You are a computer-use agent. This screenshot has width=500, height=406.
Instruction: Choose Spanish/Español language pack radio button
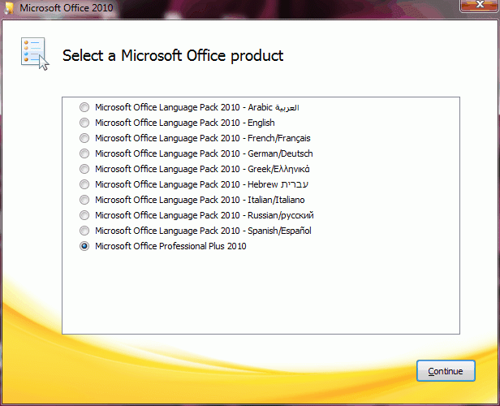pos(84,231)
